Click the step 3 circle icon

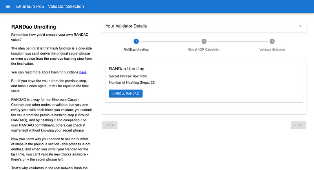[272, 41]
